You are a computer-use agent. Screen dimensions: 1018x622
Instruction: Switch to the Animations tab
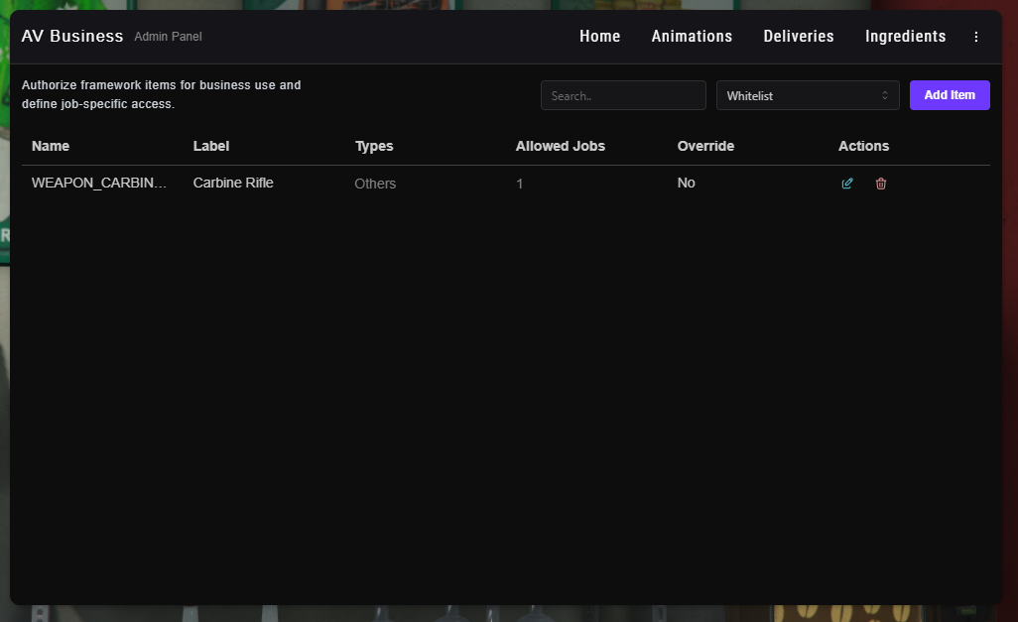click(692, 37)
